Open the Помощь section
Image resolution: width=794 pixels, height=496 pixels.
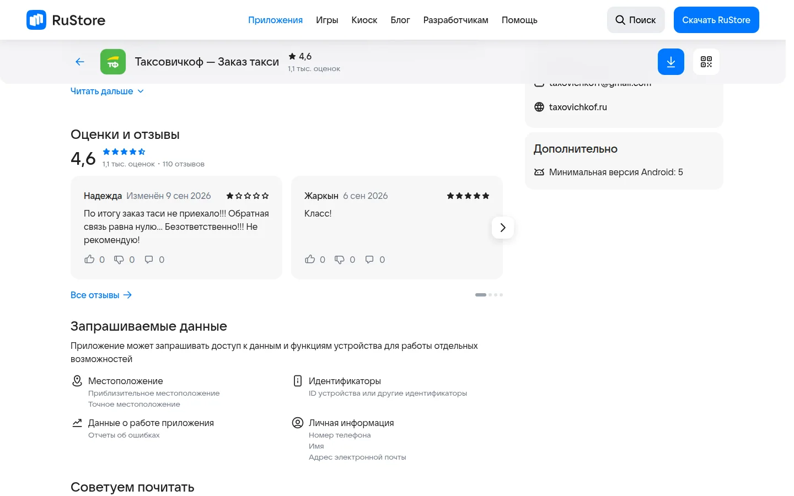pyautogui.click(x=519, y=20)
